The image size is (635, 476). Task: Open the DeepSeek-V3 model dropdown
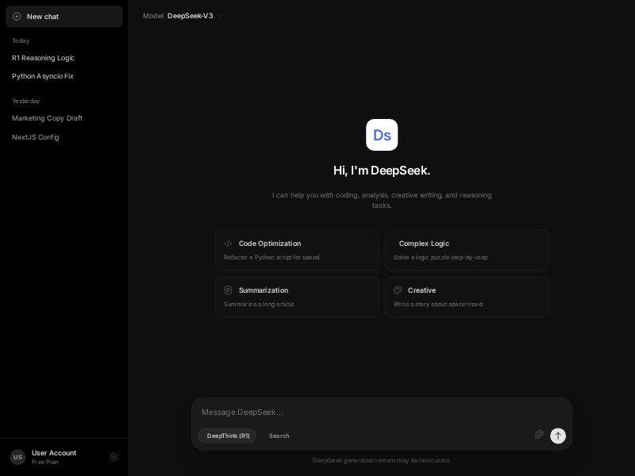coord(189,15)
